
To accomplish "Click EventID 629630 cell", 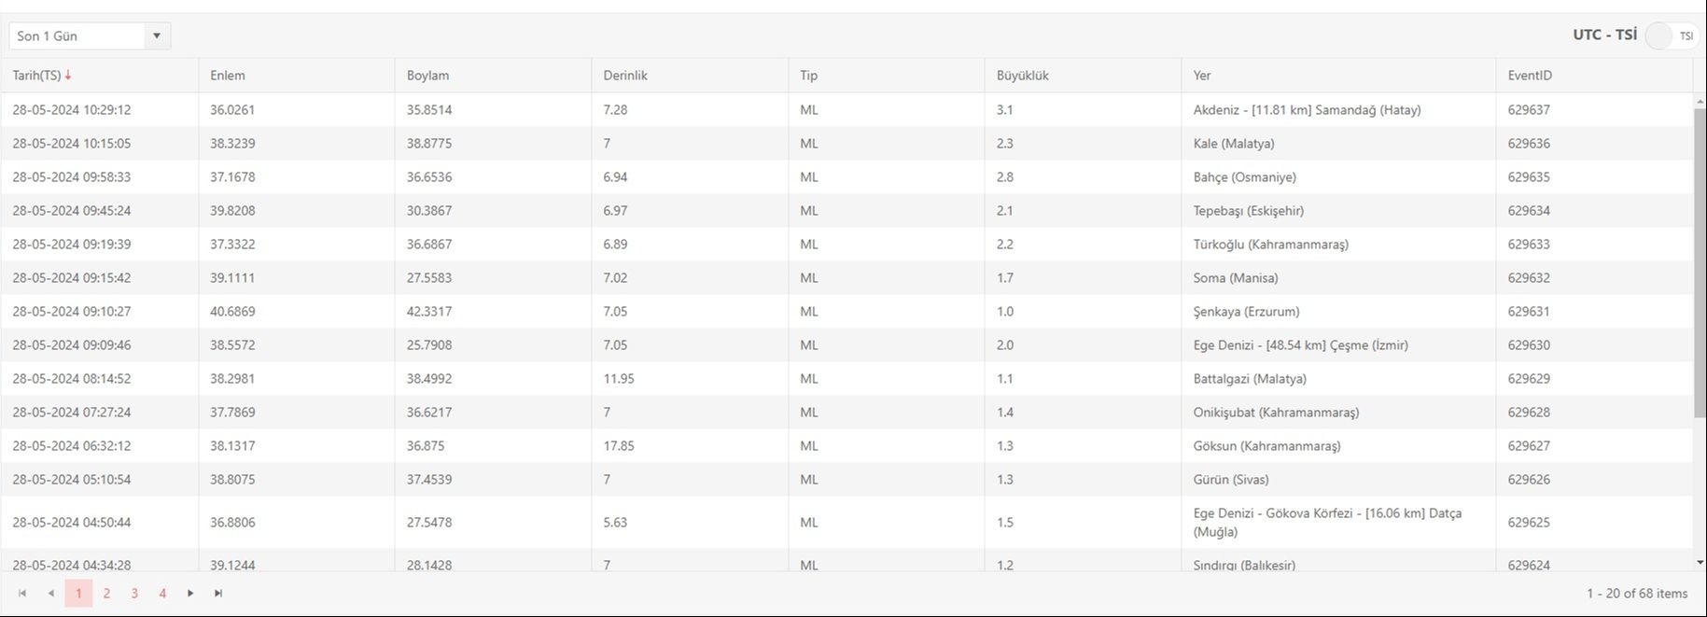I will pos(1529,345).
